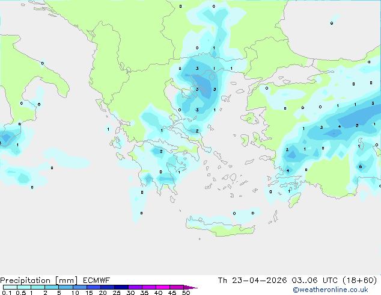The width and height of the screenshot is (381, 295).
Task: Click the 0.1–0.5 mm palest legend swatch
Action: (x=10, y=287)
